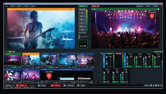Screen dimensions: 166x94
Task: Open Record settings gear icon
Action: (x=17, y=86)
